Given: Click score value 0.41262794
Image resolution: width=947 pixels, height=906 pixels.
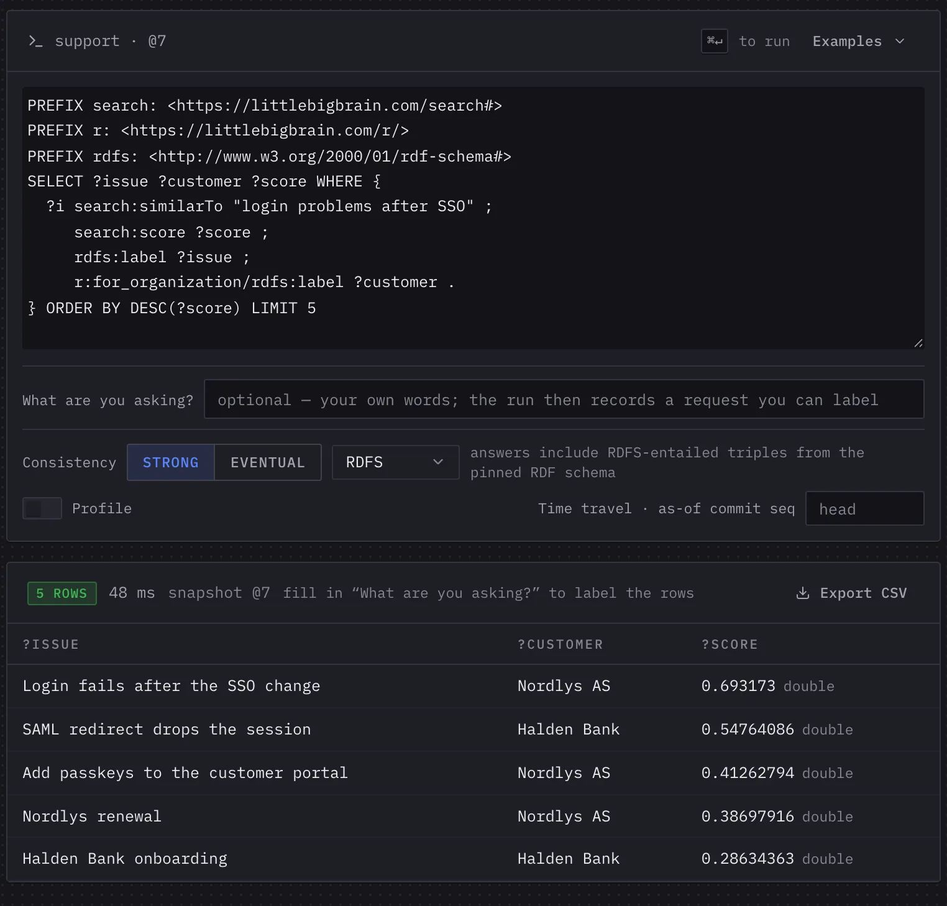Looking at the screenshot, I should click(748, 773).
